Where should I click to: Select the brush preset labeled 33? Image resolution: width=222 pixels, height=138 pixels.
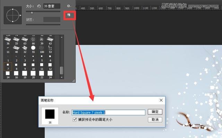[x=16, y=41]
